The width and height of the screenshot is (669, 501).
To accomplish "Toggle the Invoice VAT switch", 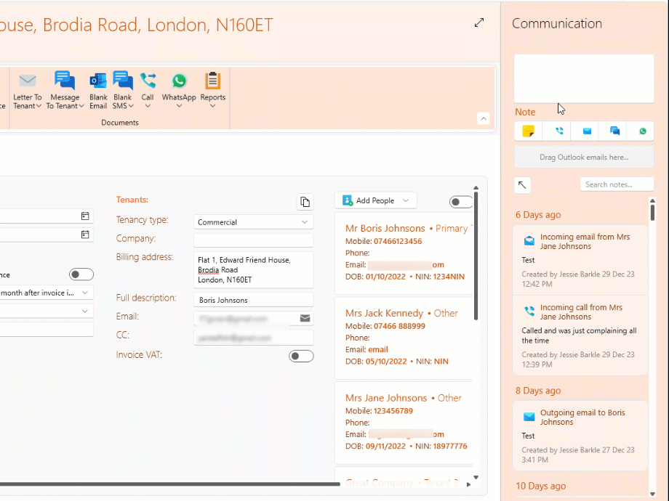I will click(x=301, y=356).
